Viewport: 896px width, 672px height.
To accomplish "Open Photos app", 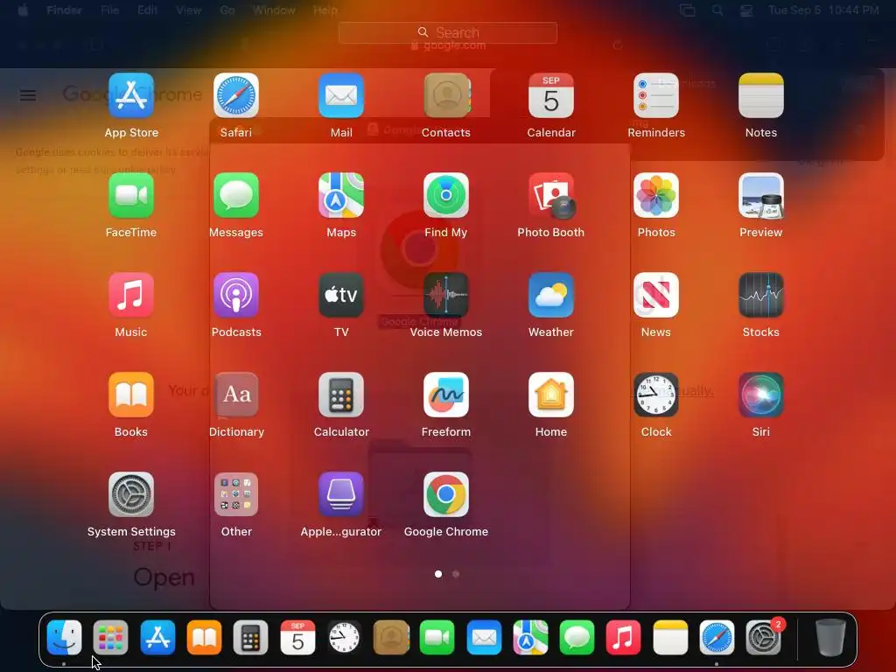I will [656, 195].
